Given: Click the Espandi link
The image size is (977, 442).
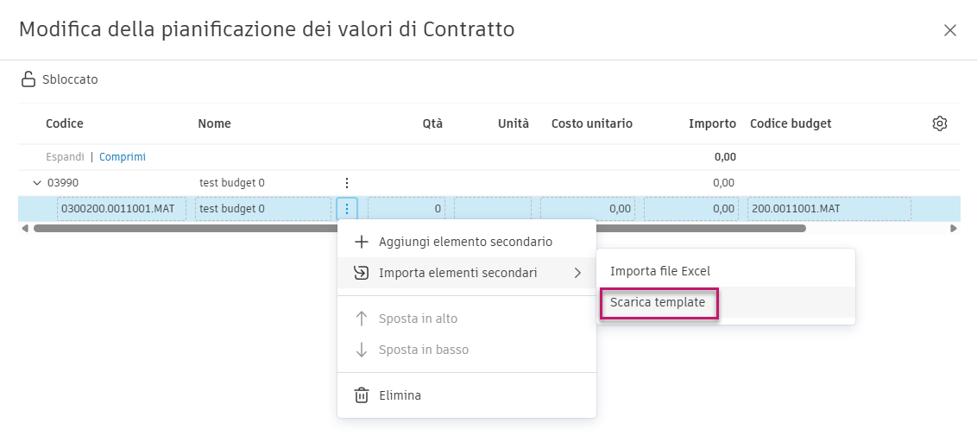Looking at the screenshot, I should [65, 157].
